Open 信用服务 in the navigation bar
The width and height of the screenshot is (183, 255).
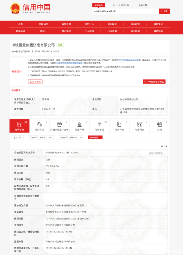pos(112,24)
